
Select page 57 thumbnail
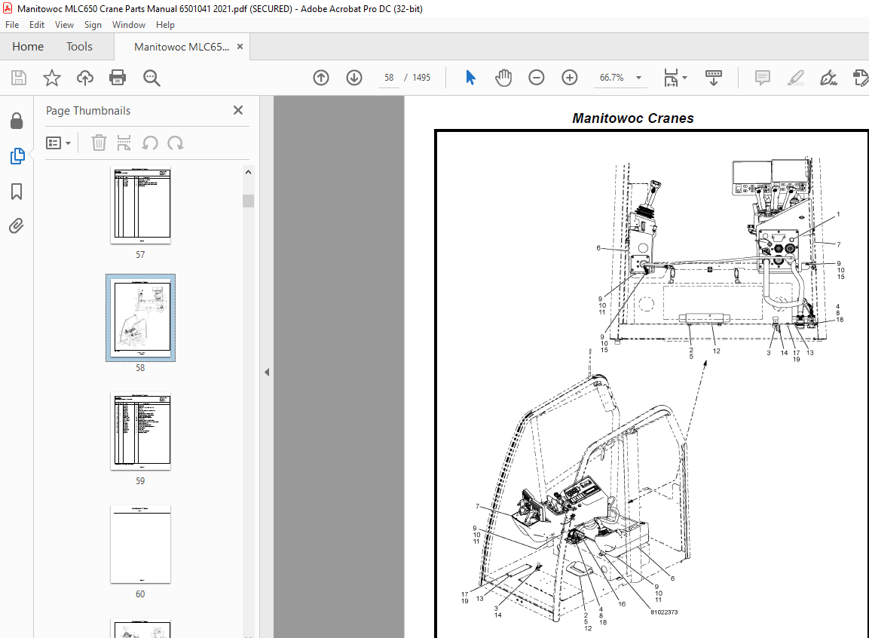(141, 205)
